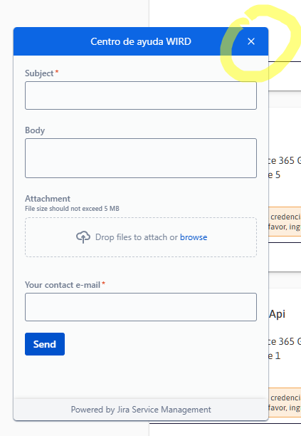Click the Attachment label
The height and width of the screenshot is (436, 301).
(x=48, y=199)
